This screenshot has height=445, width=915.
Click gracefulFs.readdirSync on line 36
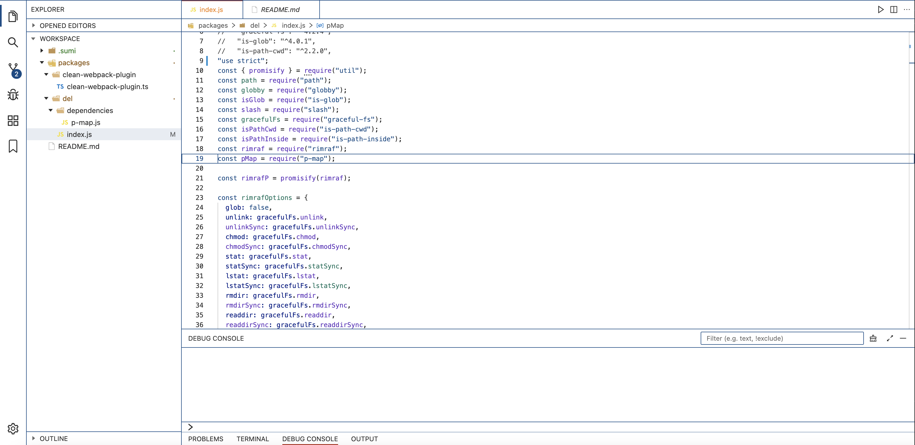click(319, 325)
